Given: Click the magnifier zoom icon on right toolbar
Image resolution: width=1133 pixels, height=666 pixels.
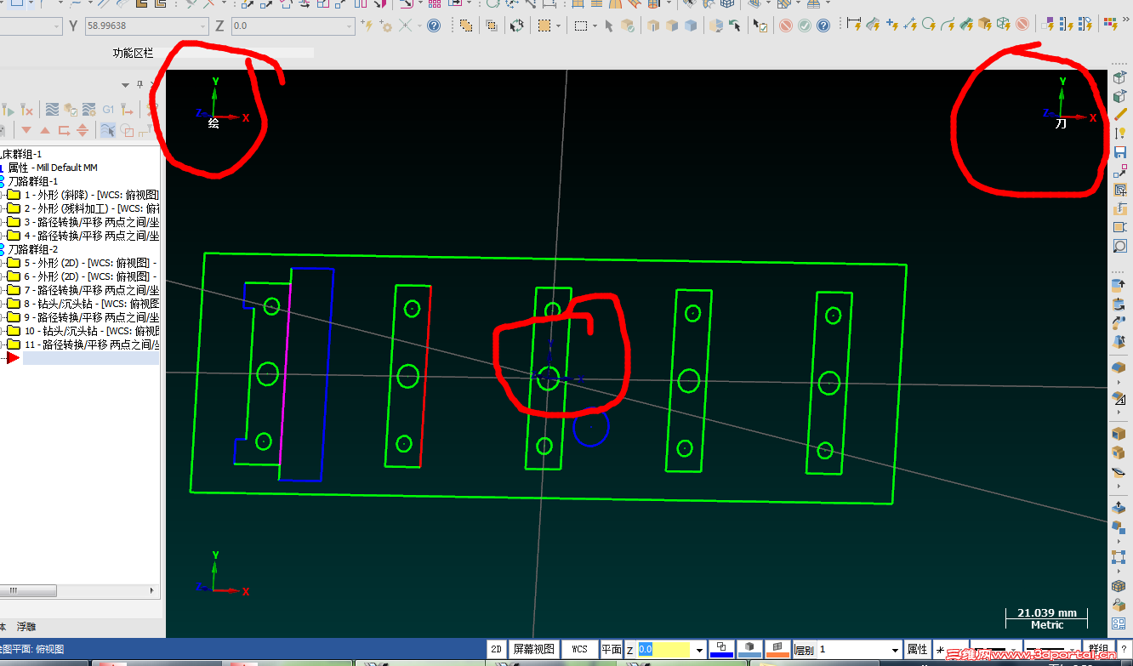Looking at the screenshot, I should (x=1120, y=246).
